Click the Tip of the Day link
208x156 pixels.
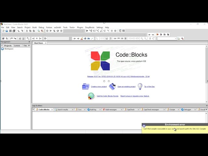[149, 87]
